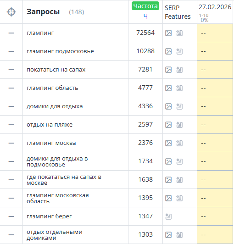Click frequency value 4777
Viewport: 234px width, 244px height.
pyautogui.click(x=145, y=88)
